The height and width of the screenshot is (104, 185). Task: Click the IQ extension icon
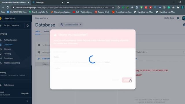(x=155, y=8)
